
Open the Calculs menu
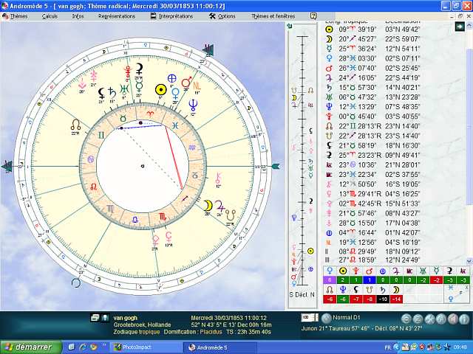point(50,16)
